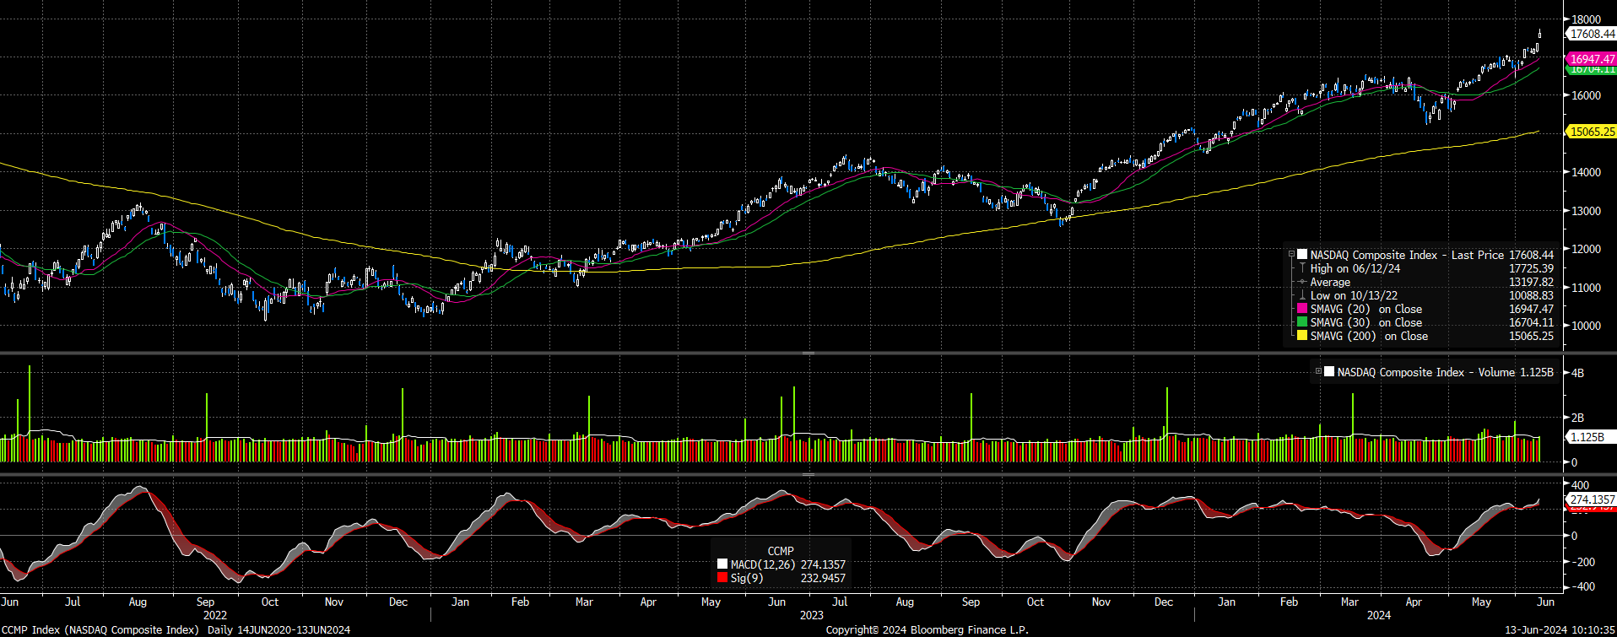Expand the NASDAQ Volume legend tree
Image resolution: width=1617 pixels, height=637 pixels.
pos(1318,372)
